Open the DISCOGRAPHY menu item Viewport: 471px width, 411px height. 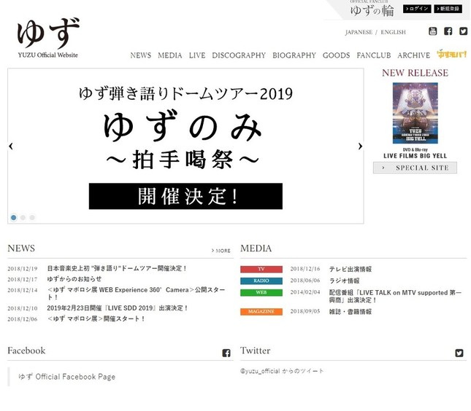click(x=239, y=55)
